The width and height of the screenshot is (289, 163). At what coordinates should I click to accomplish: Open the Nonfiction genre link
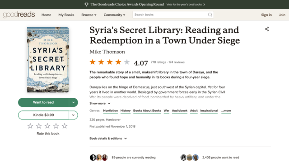click(110, 110)
